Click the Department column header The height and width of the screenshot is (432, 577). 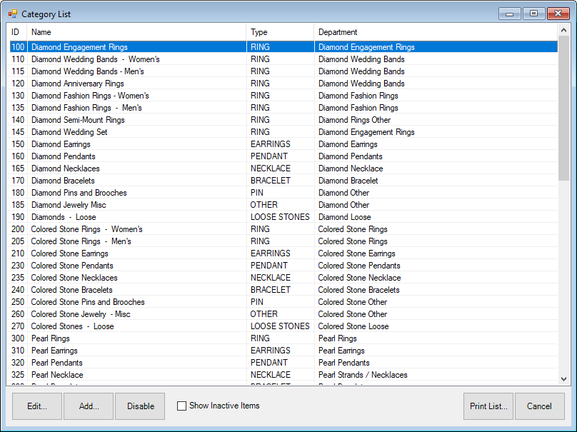[434, 32]
